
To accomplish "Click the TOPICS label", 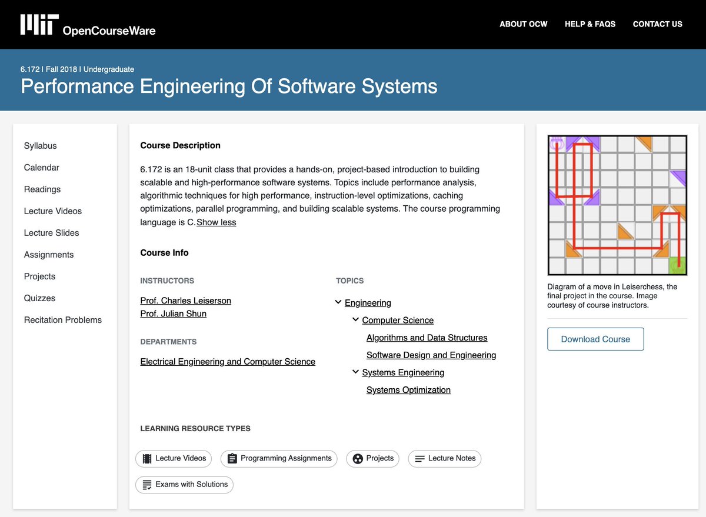I will (350, 281).
